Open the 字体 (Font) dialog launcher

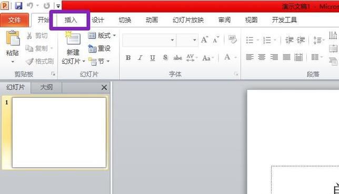click(236, 74)
